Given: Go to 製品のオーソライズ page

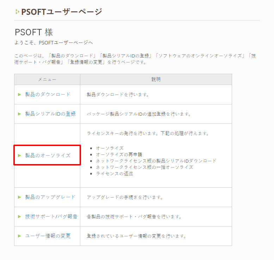Looking at the screenshot, I should click(48, 156).
